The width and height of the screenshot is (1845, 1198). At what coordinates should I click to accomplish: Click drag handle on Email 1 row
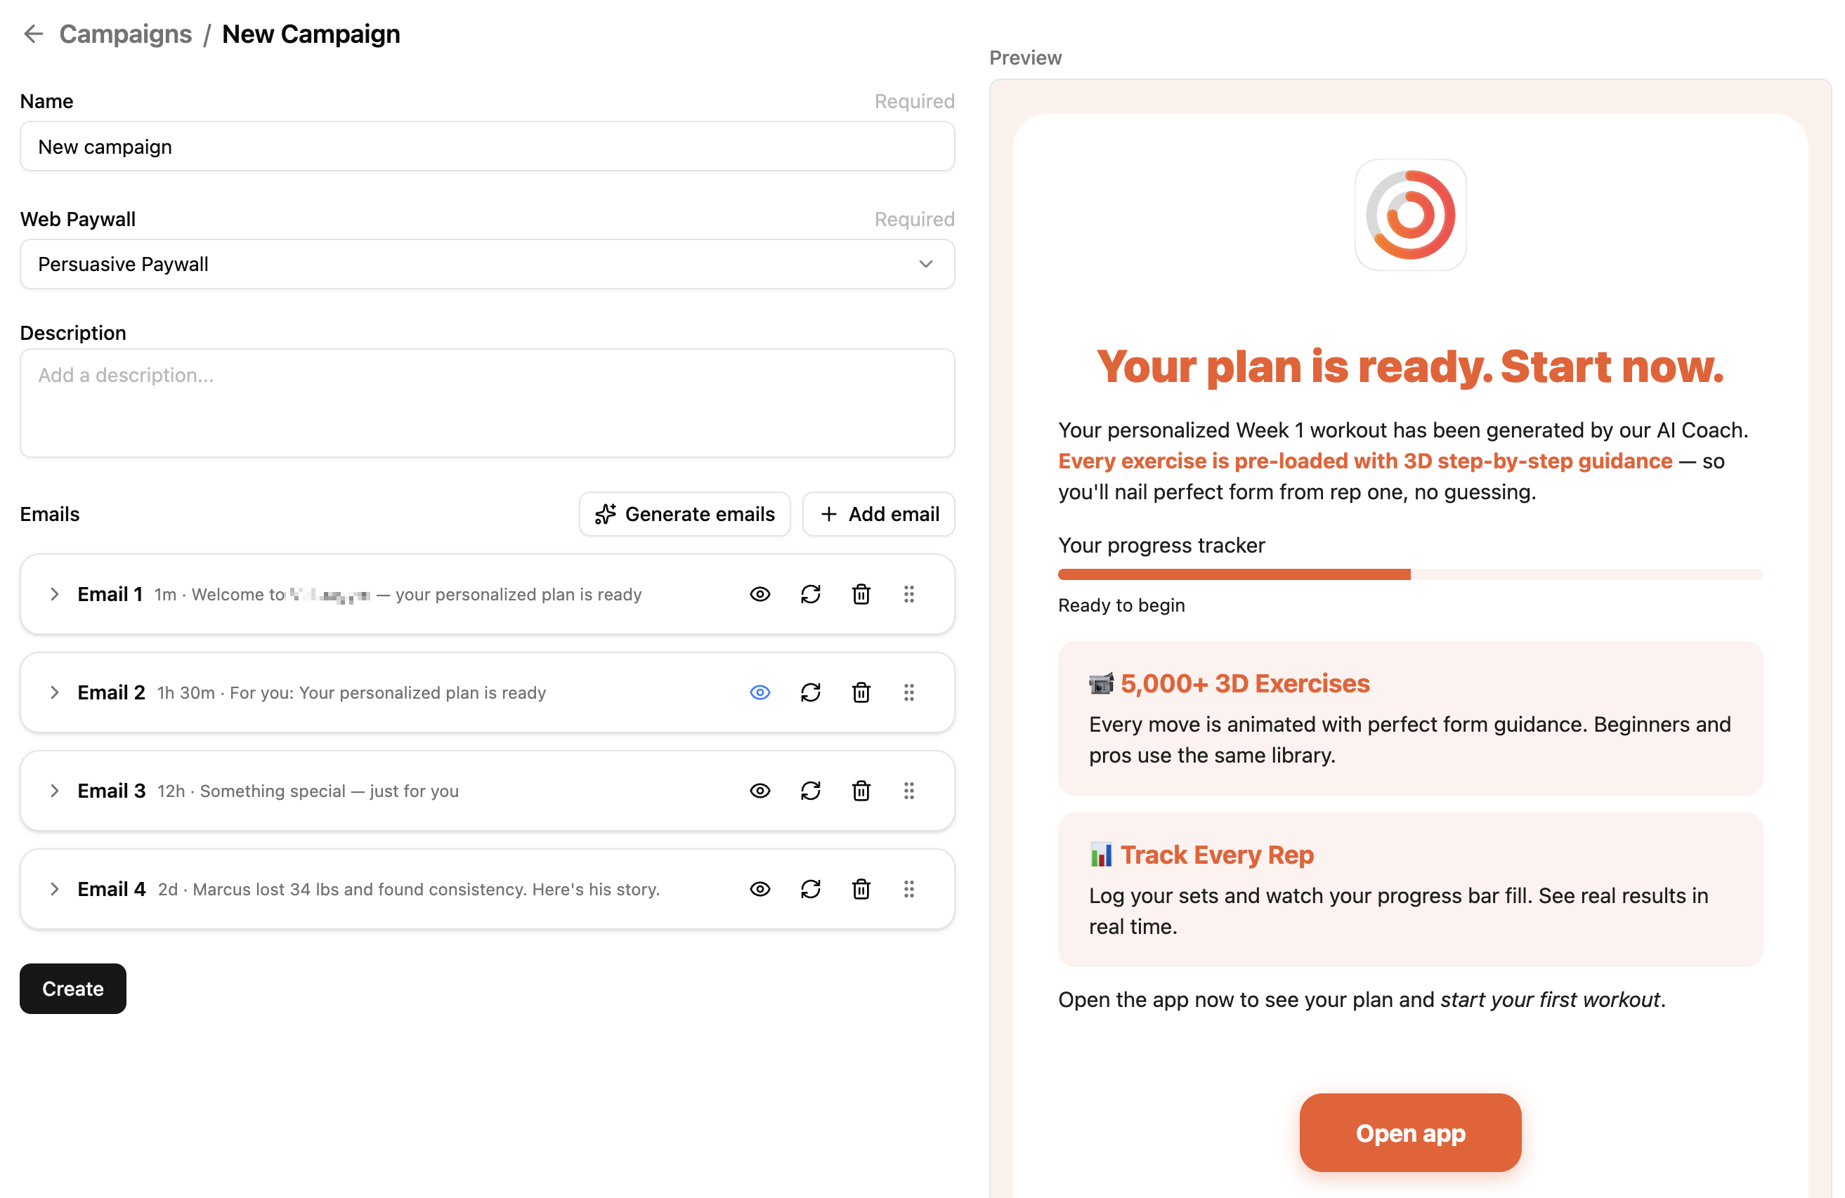pyautogui.click(x=908, y=594)
